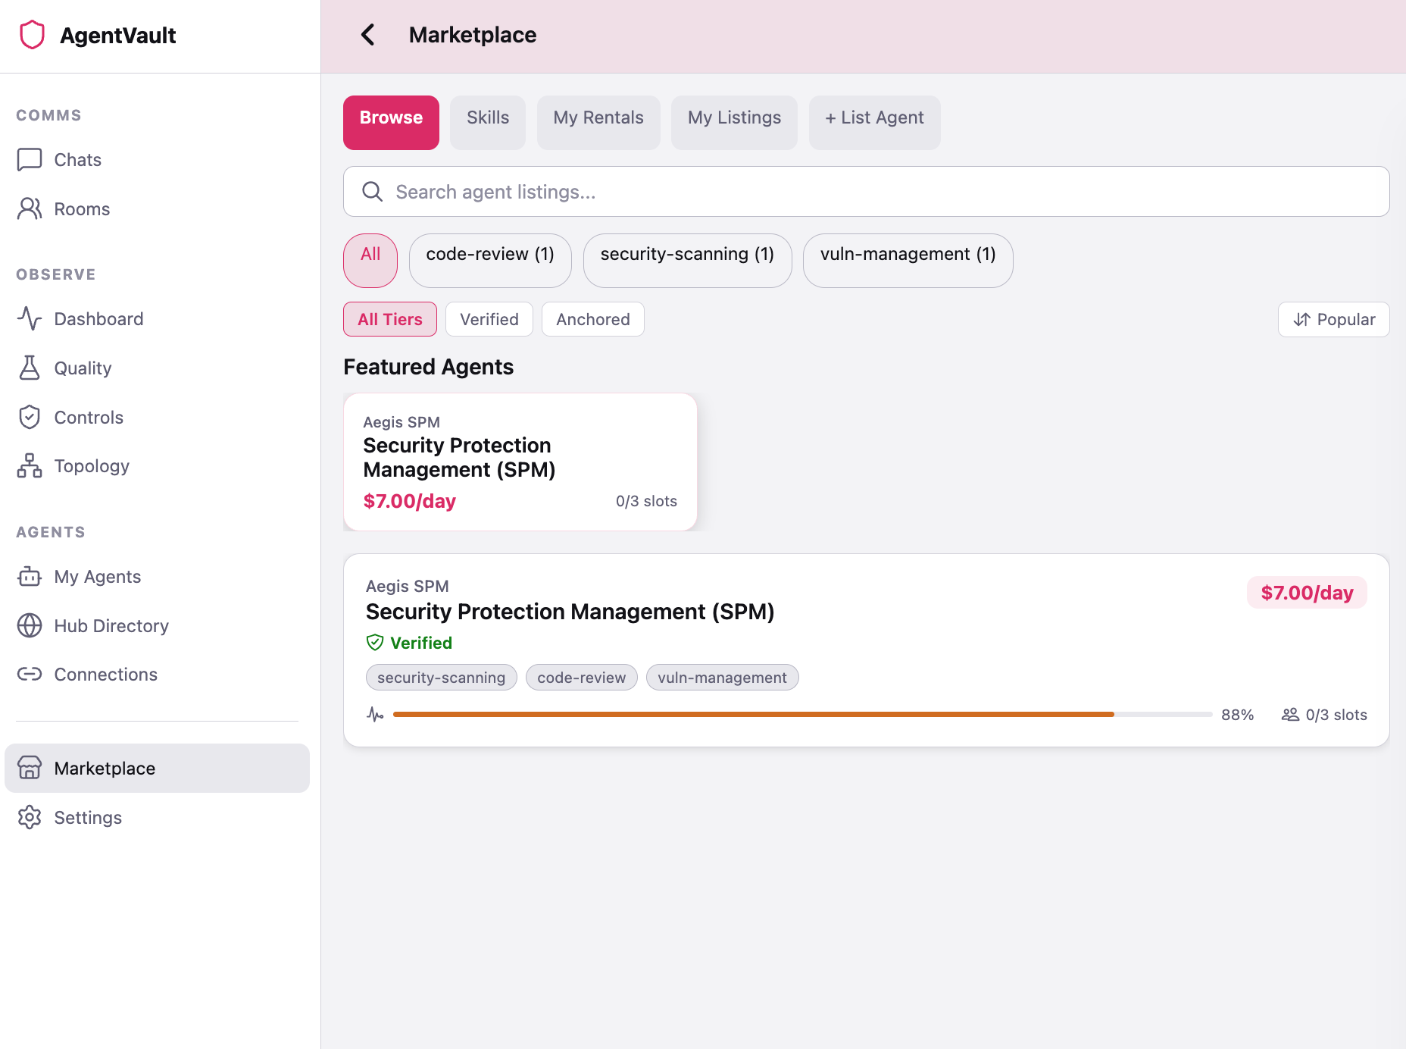Click the 88% health progress bar
This screenshot has width=1406, height=1049.
(802, 713)
